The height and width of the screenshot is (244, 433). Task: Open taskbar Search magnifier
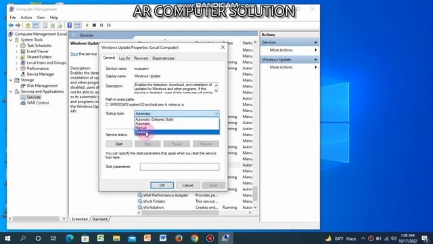click(23, 238)
